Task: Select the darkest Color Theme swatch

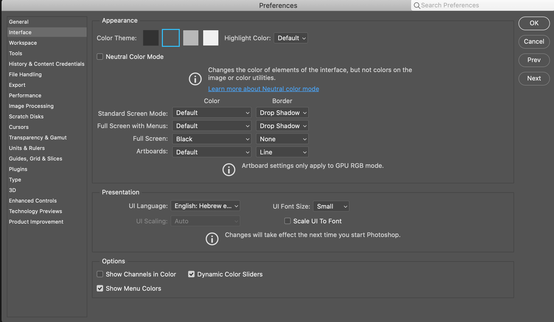Action: pyautogui.click(x=151, y=38)
